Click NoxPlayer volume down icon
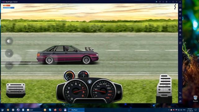This screenshot has height=112, width=199. (180, 18)
